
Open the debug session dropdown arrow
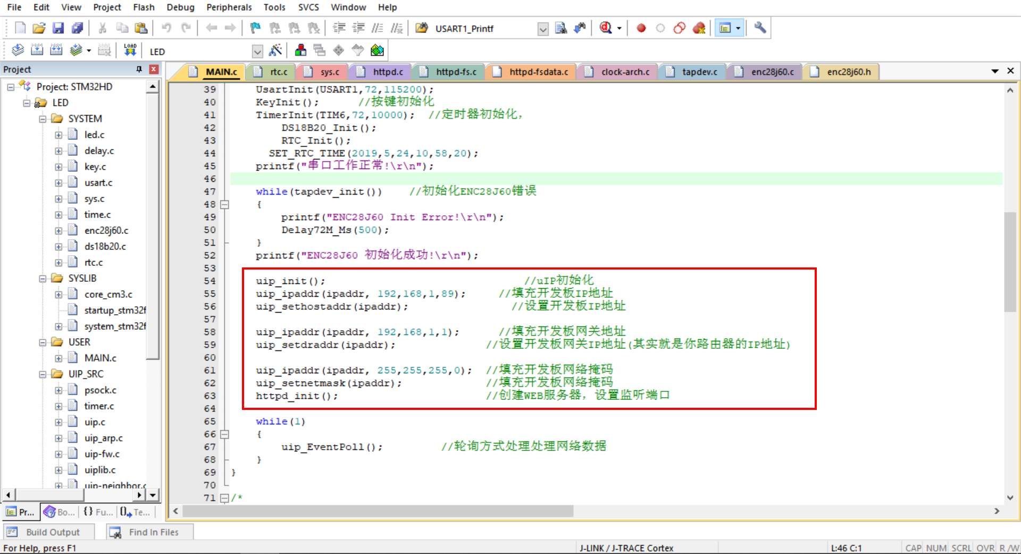click(619, 29)
